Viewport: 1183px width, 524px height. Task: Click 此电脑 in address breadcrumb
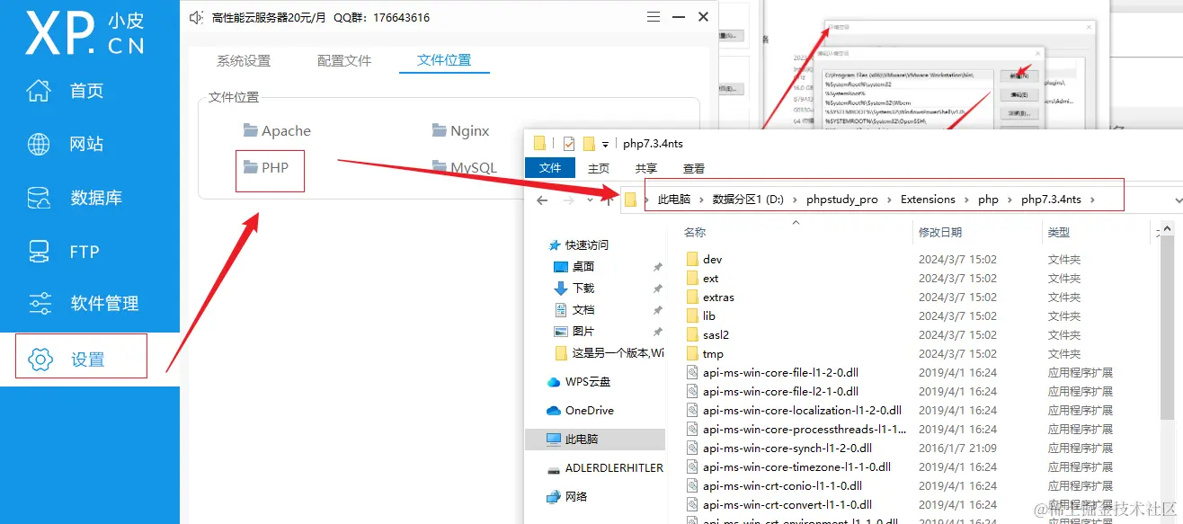click(674, 200)
